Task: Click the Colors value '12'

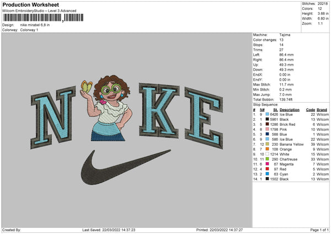Action: (320, 9)
